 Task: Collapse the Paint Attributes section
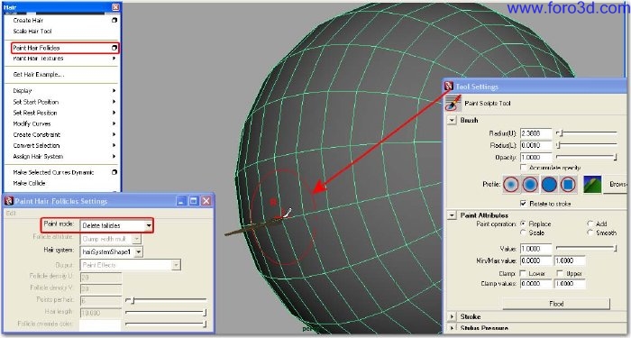[x=452, y=215]
